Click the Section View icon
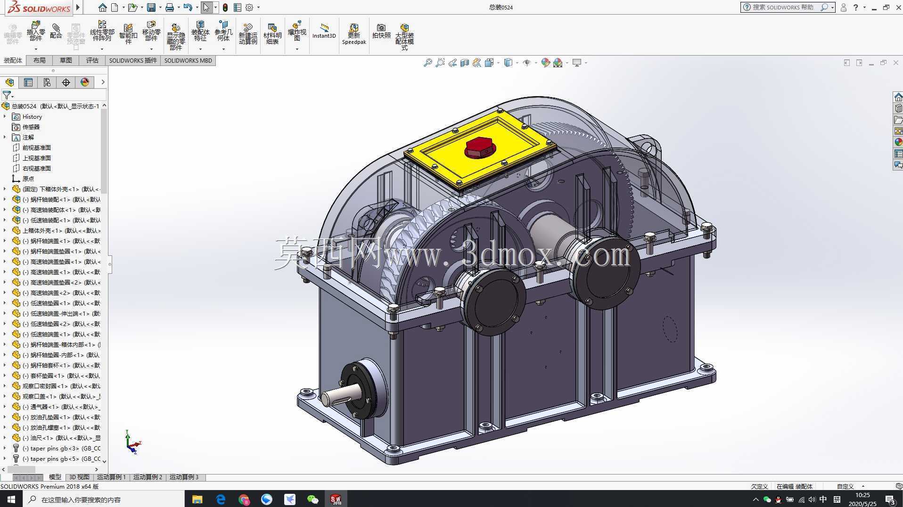903x507 pixels. (465, 63)
